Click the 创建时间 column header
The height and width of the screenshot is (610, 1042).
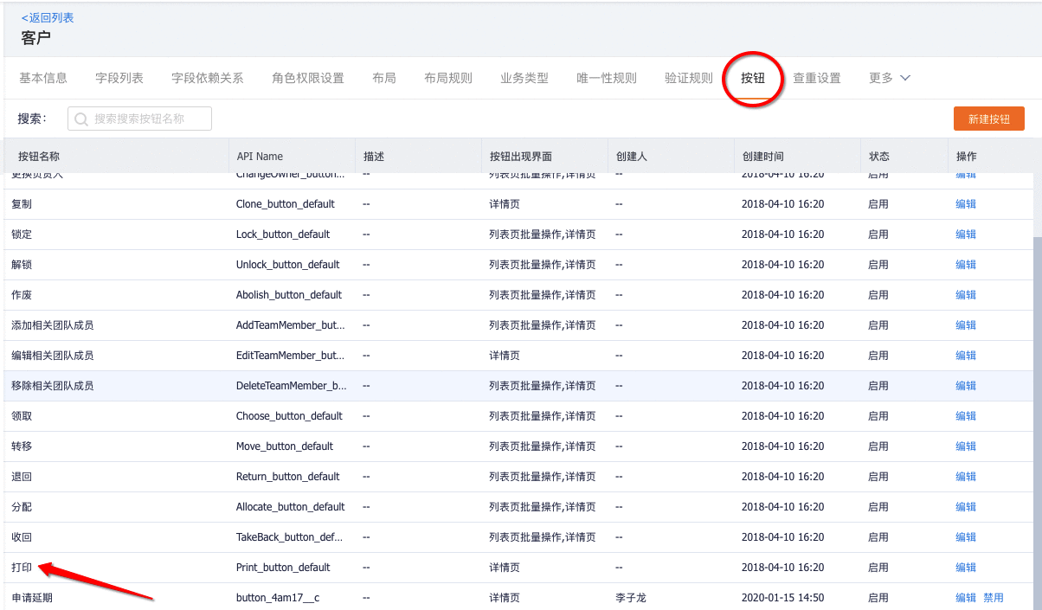763,157
